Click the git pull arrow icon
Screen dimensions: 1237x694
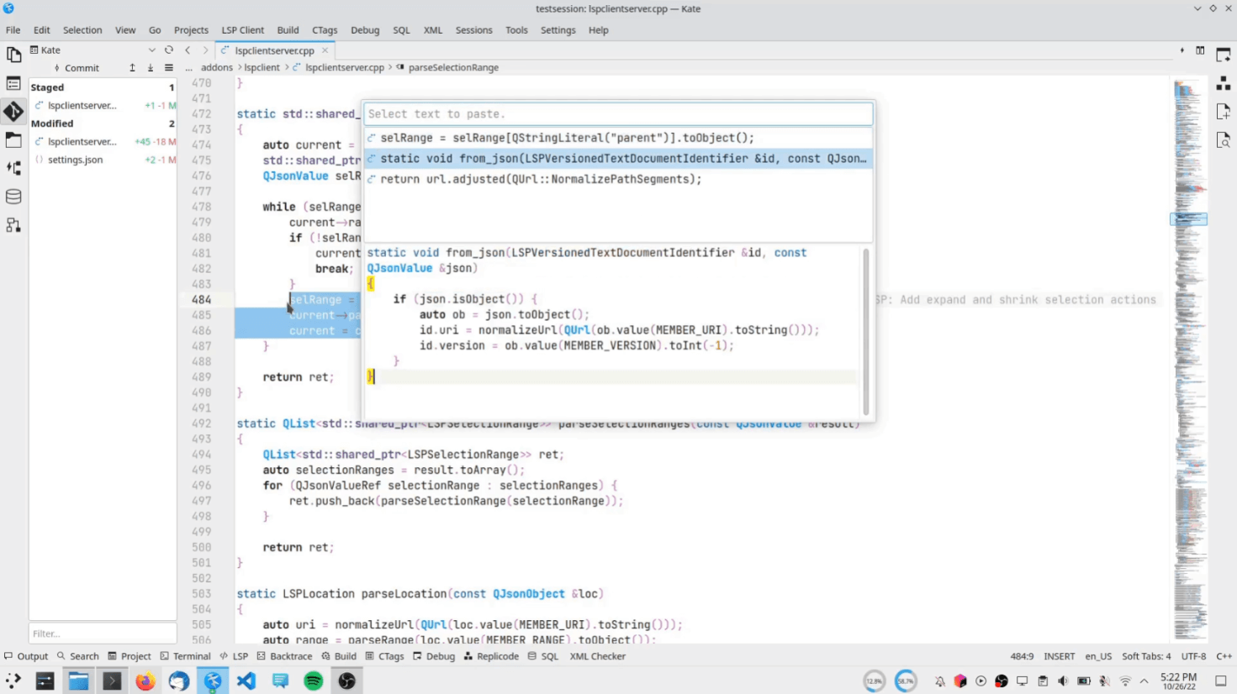[x=151, y=68]
